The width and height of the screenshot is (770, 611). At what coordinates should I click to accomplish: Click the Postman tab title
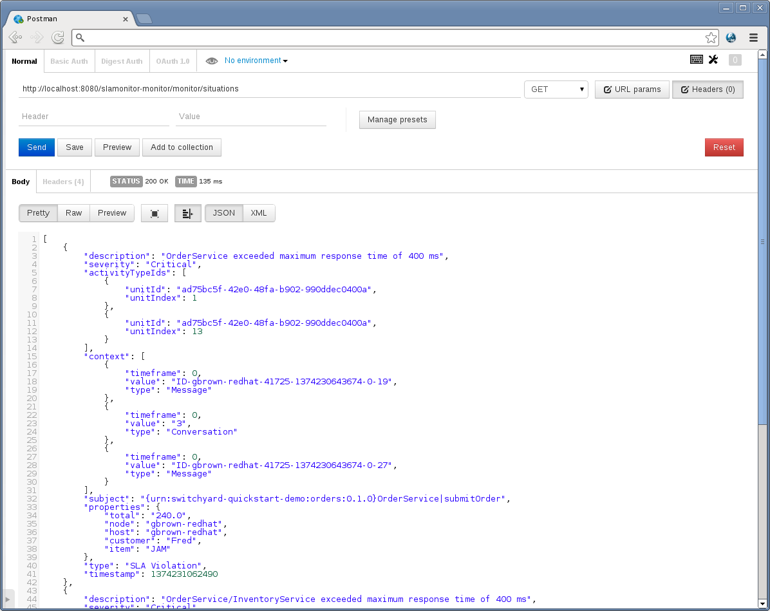coord(42,19)
